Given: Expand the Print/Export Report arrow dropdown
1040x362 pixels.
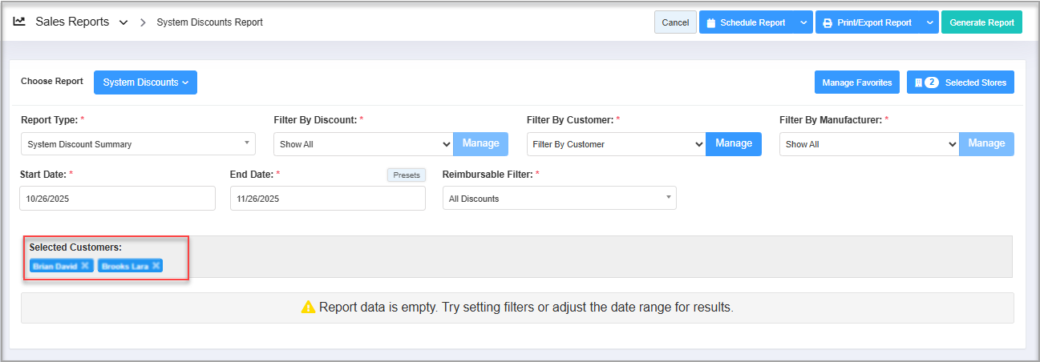Looking at the screenshot, I should coord(929,22).
